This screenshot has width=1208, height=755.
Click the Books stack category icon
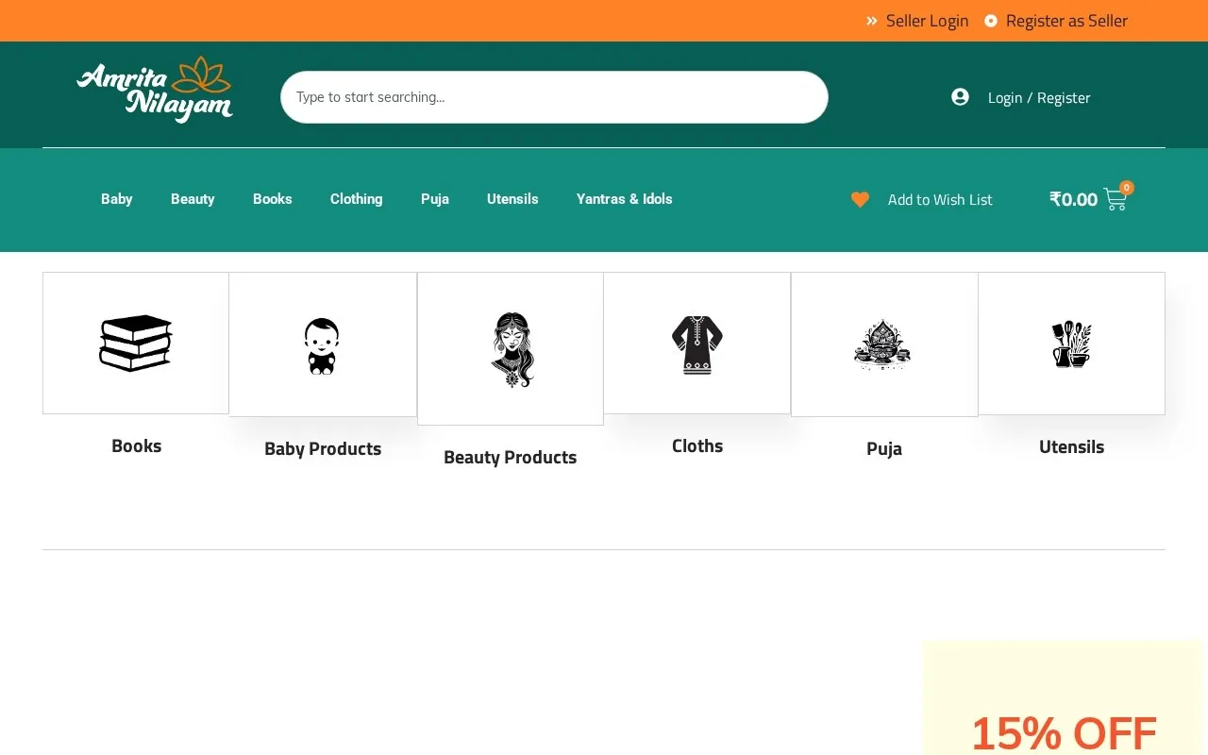136,343
